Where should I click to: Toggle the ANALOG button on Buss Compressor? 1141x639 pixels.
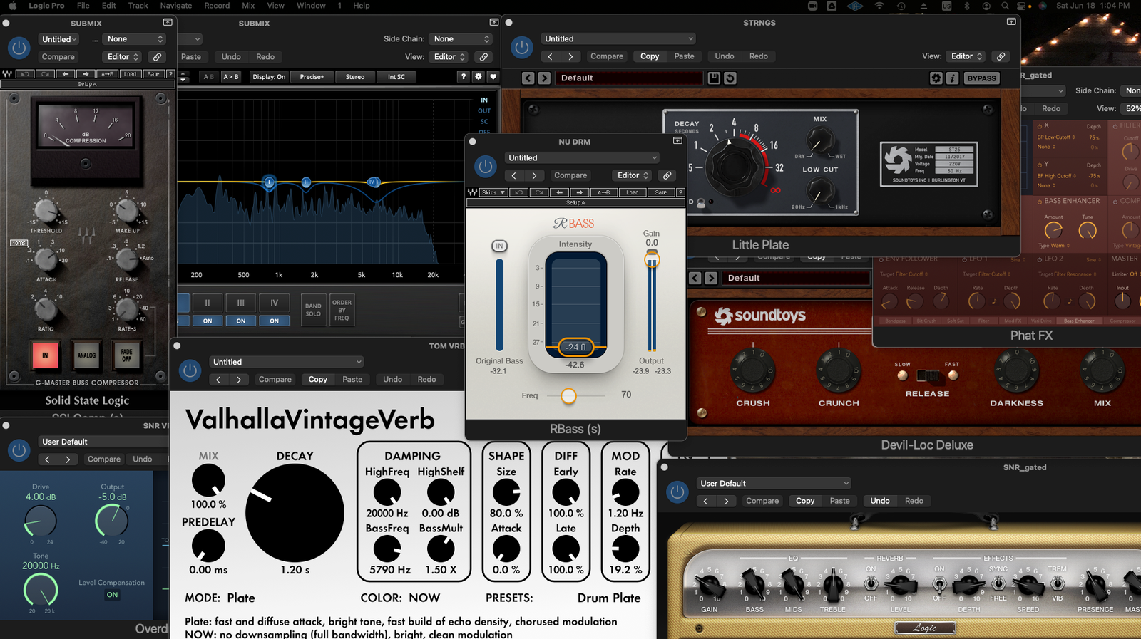[x=86, y=355]
